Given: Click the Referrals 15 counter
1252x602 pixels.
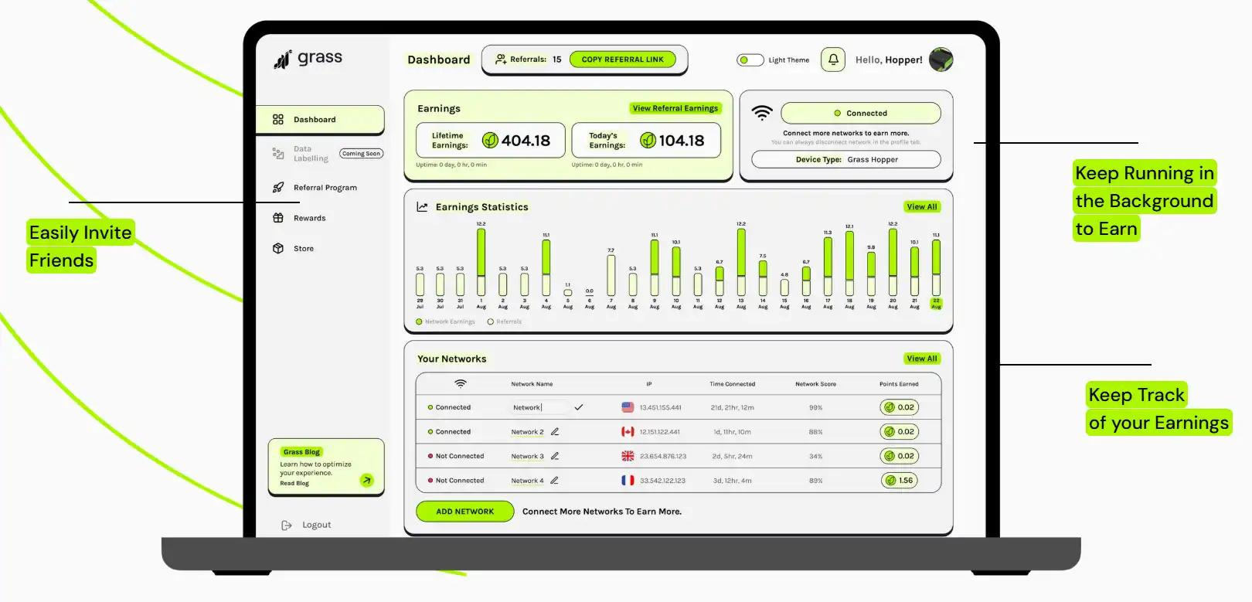Looking at the screenshot, I should (x=529, y=60).
